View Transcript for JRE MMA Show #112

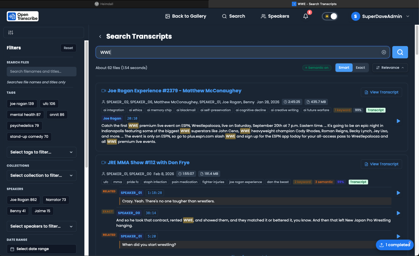(x=381, y=164)
